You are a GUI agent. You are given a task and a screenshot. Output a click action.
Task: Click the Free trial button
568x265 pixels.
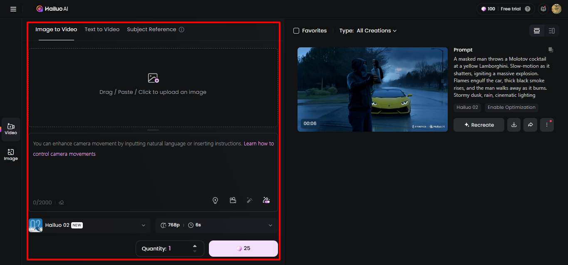click(511, 9)
